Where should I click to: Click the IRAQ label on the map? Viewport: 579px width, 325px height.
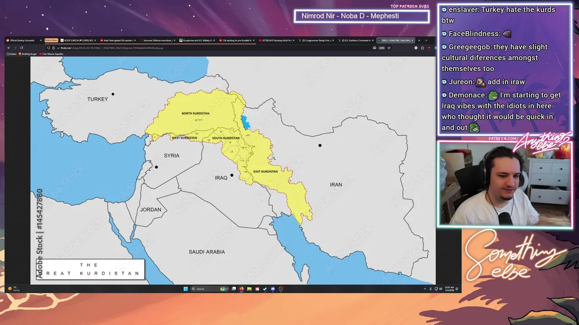pos(221,178)
